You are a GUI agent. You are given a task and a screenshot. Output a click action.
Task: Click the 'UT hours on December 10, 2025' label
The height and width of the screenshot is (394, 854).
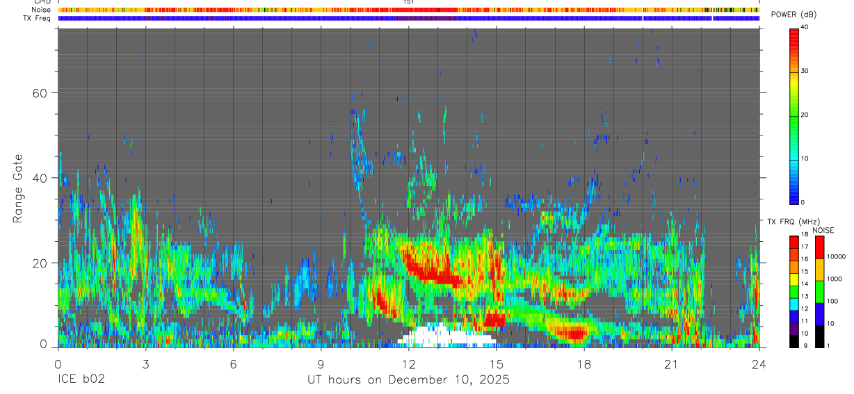point(408,380)
